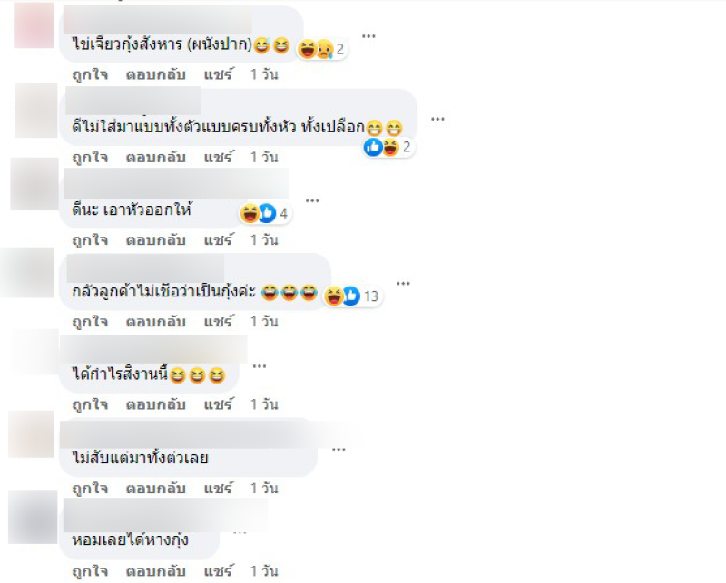View the 13 reactions on กลัวลูกค้า comment
This screenshot has height=583, width=726.
pyautogui.click(x=352, y=296)
